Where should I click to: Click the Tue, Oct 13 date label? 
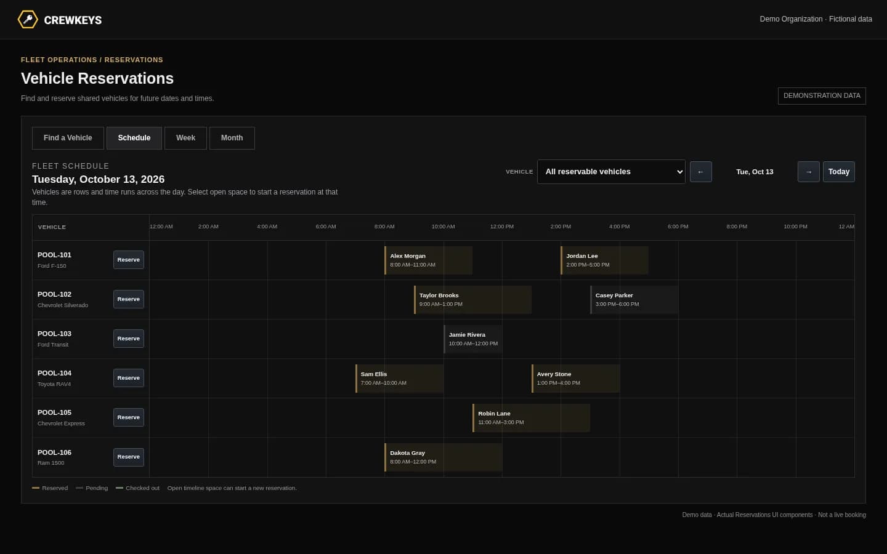click(755, 172)
